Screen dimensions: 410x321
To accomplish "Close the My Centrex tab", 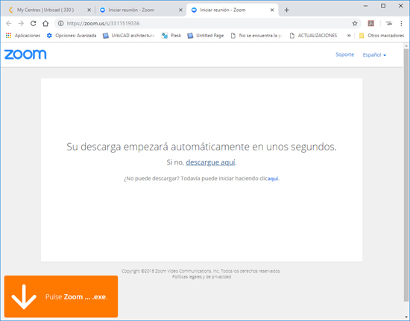I will point(89,10).
